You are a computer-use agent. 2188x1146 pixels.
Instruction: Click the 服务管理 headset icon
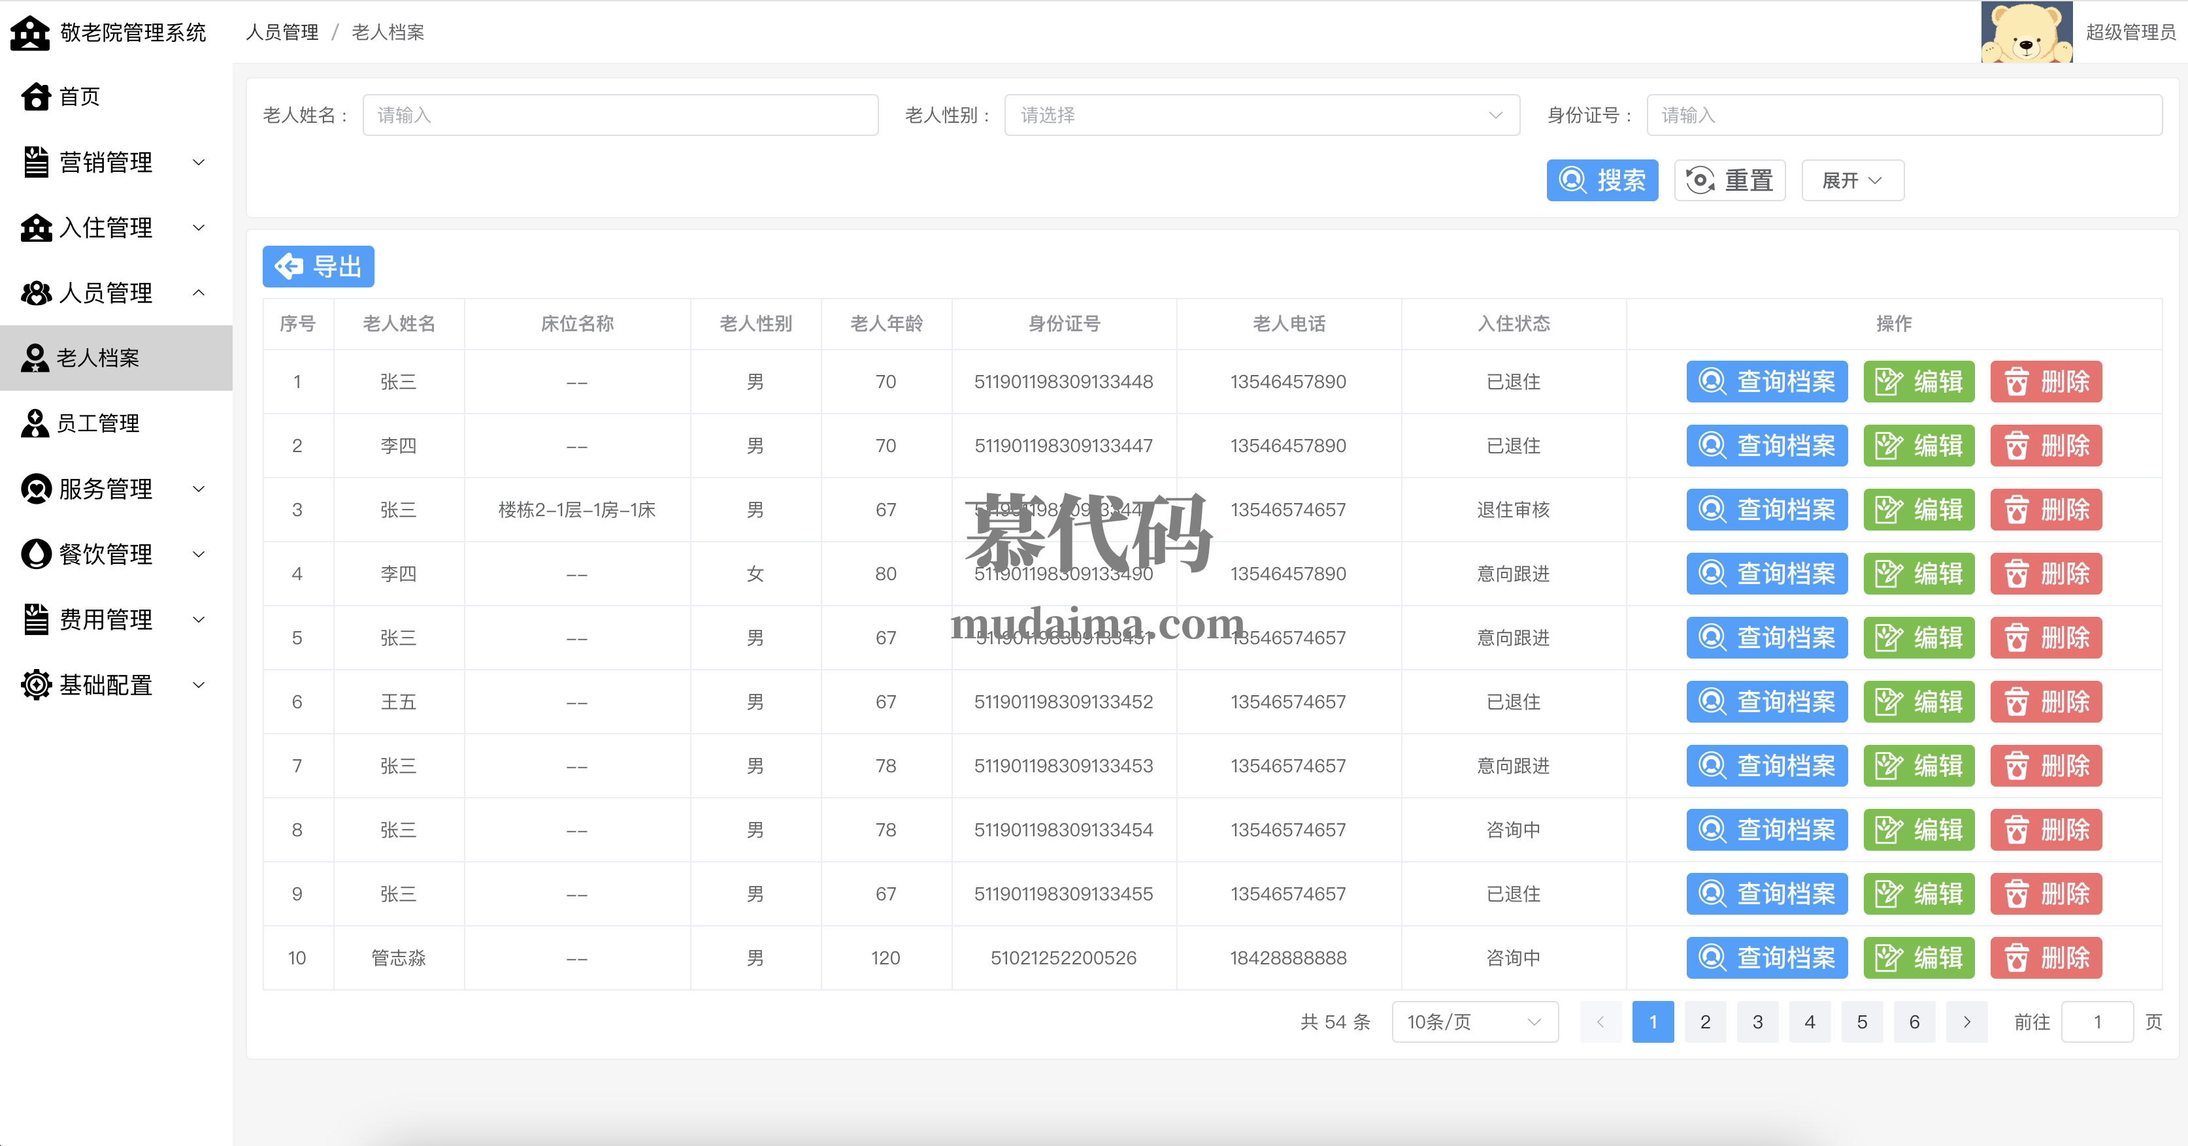point(36,489)
